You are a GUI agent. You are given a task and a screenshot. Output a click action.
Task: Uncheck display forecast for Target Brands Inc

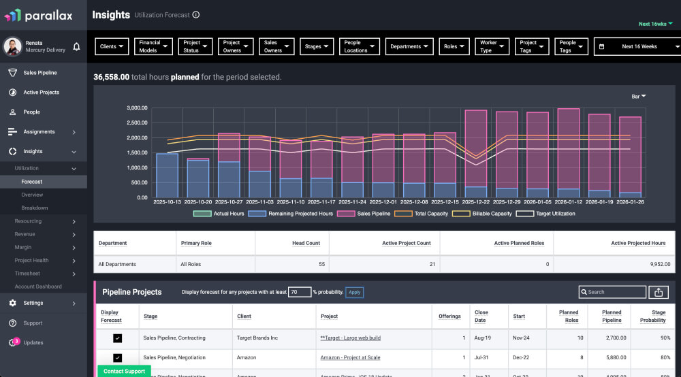pyautogui.click(x=117, y=338)
